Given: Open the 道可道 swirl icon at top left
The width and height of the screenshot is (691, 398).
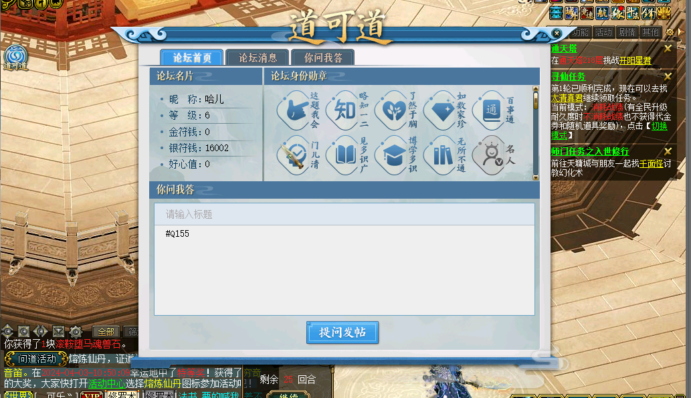Looking at the screenshot, I should pyautogui.click(x=16, y=58).
